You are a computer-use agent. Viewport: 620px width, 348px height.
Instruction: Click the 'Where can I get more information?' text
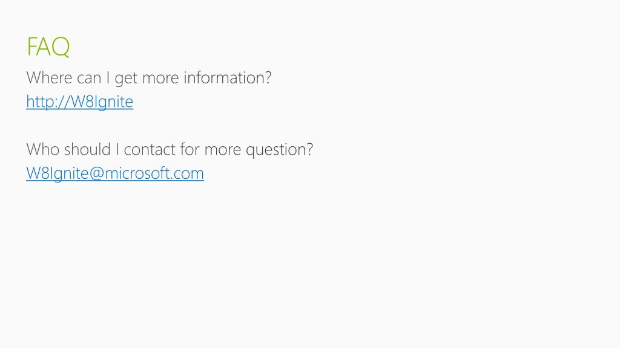[149, 78]
